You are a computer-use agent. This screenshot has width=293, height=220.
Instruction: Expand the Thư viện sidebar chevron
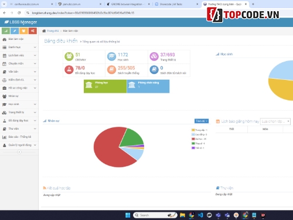pos(35,128)
